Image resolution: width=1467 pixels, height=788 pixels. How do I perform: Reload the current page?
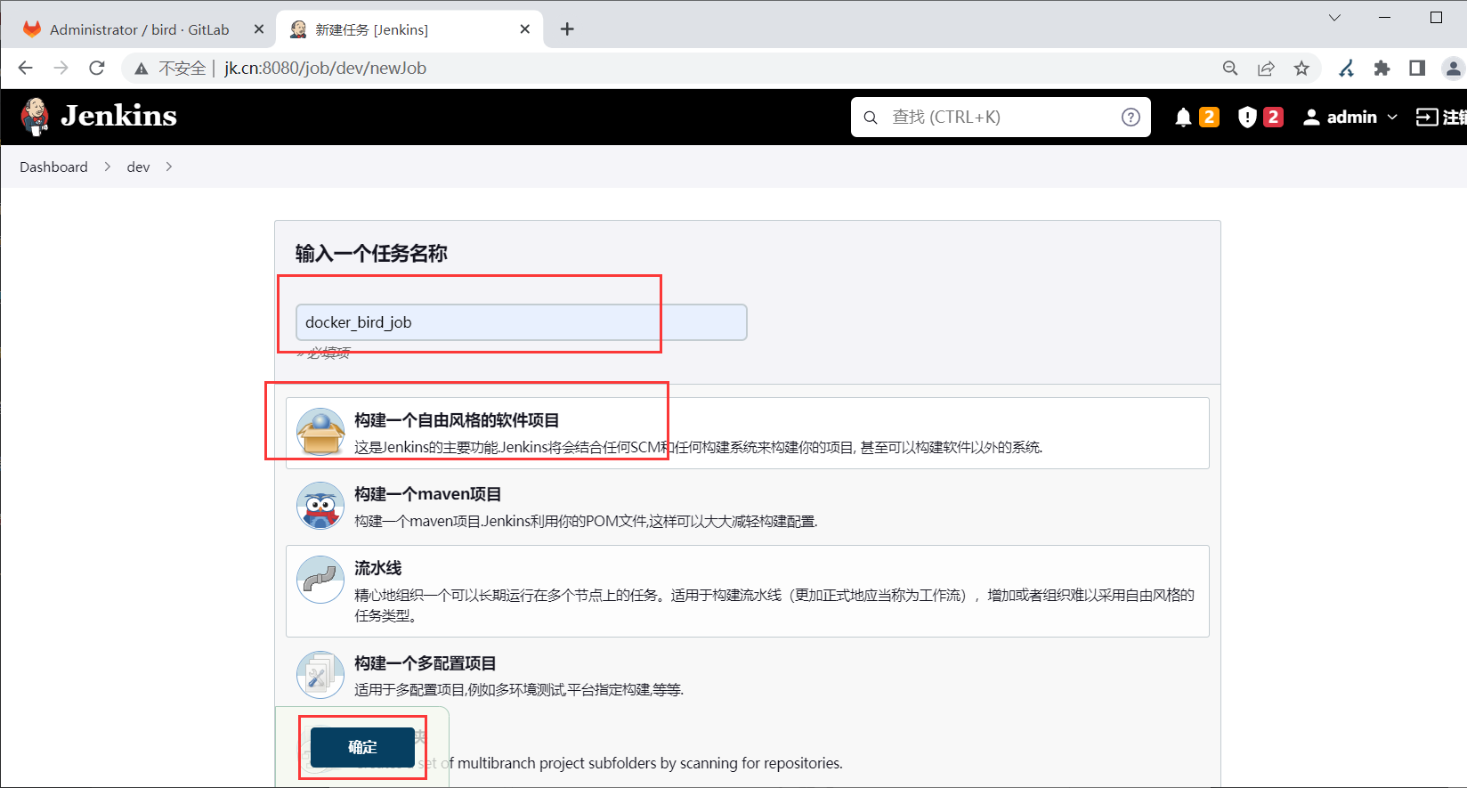point(97,68)
